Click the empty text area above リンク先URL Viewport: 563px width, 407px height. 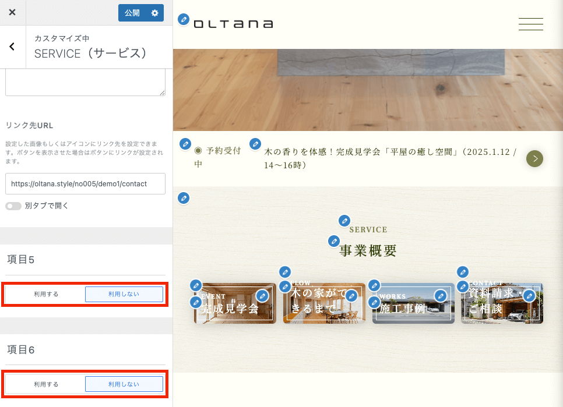point(86,83)
